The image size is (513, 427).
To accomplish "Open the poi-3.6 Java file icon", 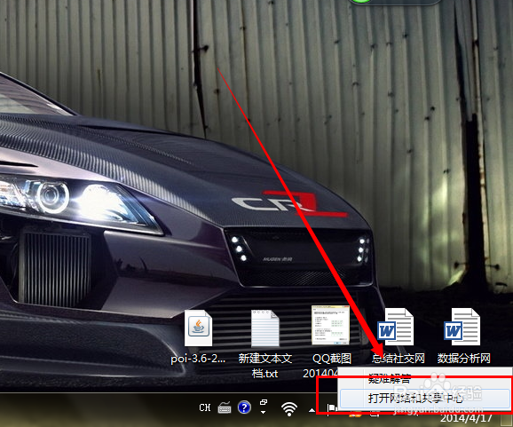I will click(x=198, y=328).
